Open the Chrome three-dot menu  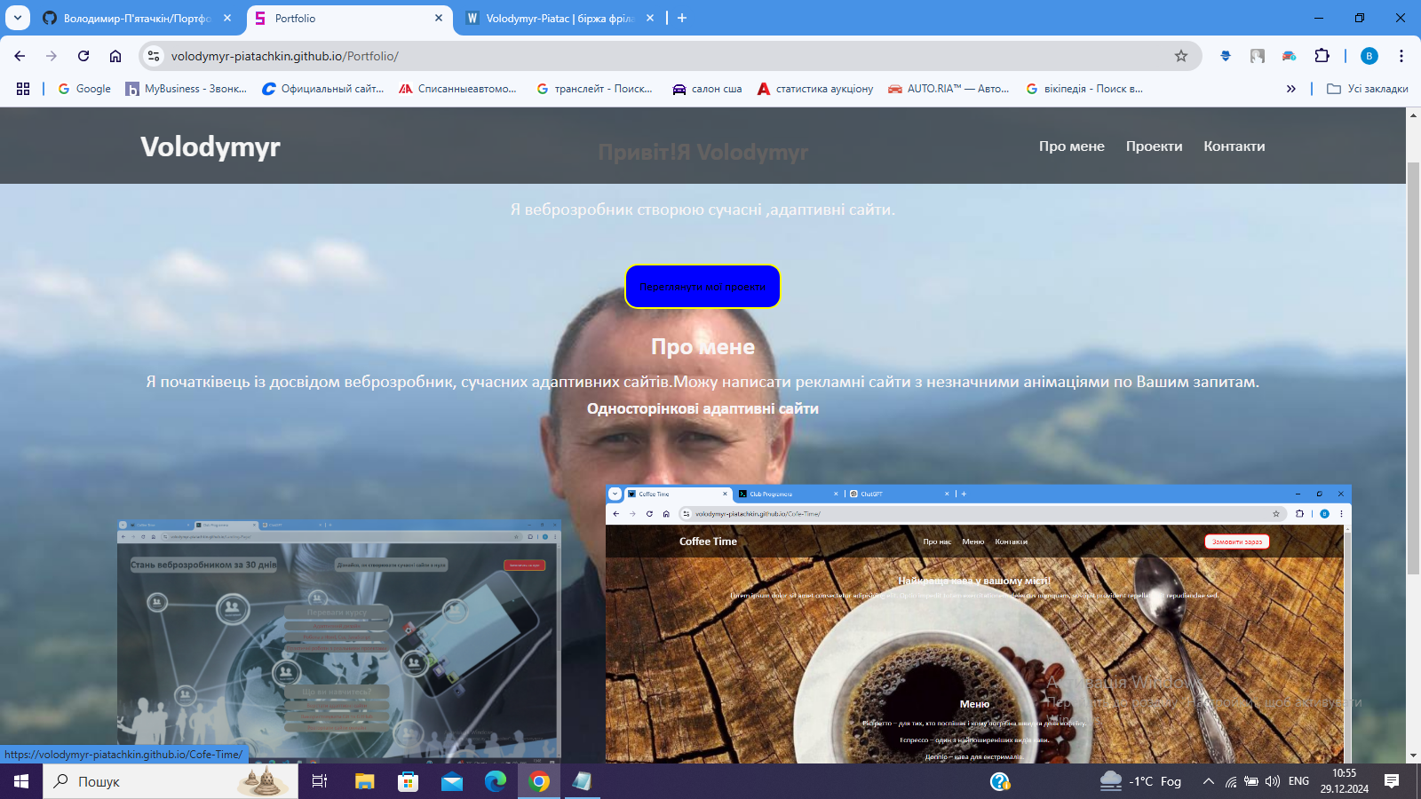[1401, 56]
